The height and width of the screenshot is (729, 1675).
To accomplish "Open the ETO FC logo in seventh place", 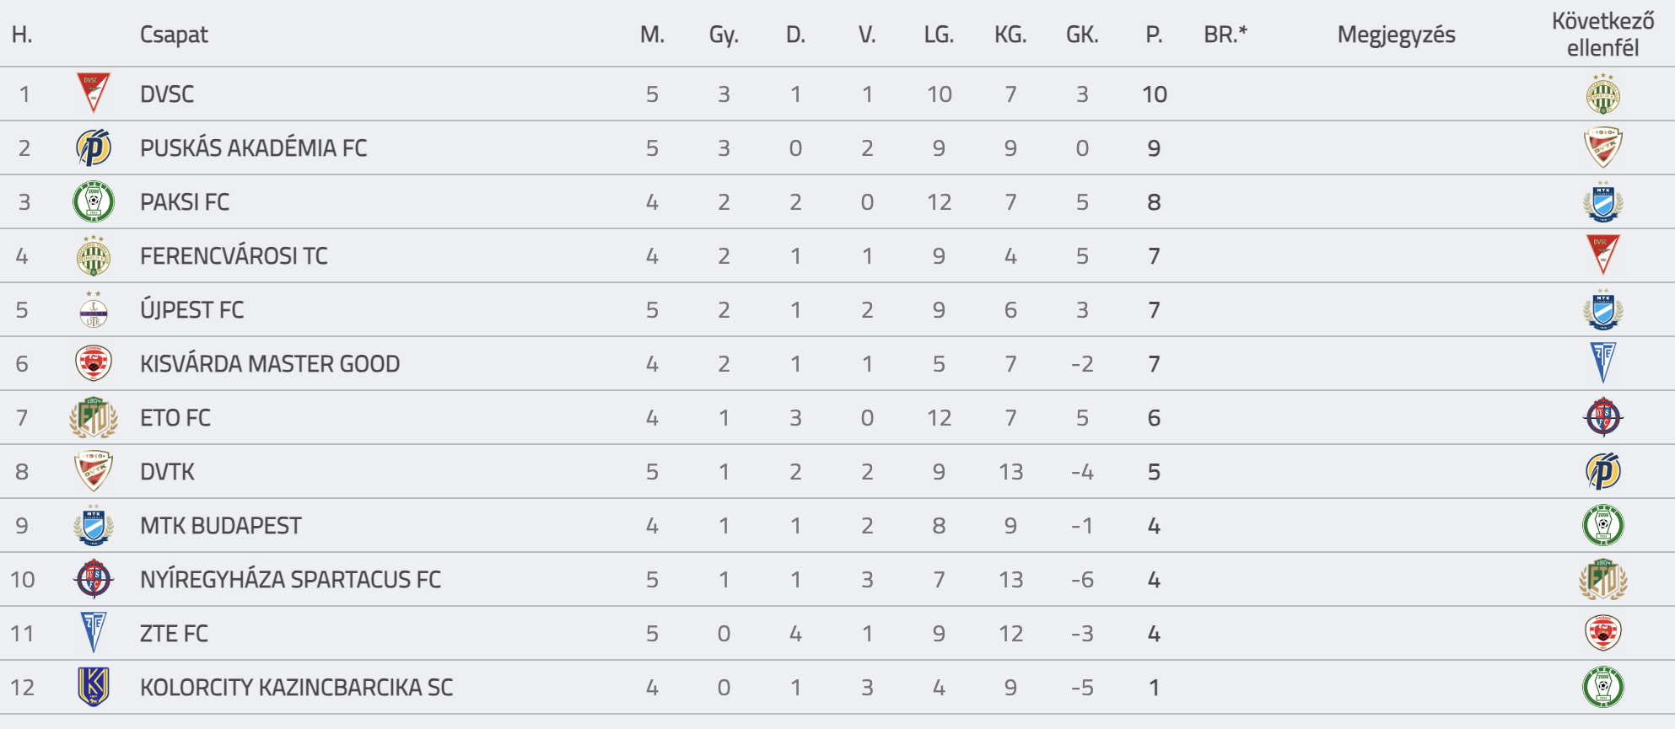I will (94, 417).
